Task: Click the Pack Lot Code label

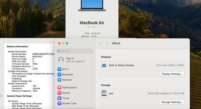Action: (20, 59)
